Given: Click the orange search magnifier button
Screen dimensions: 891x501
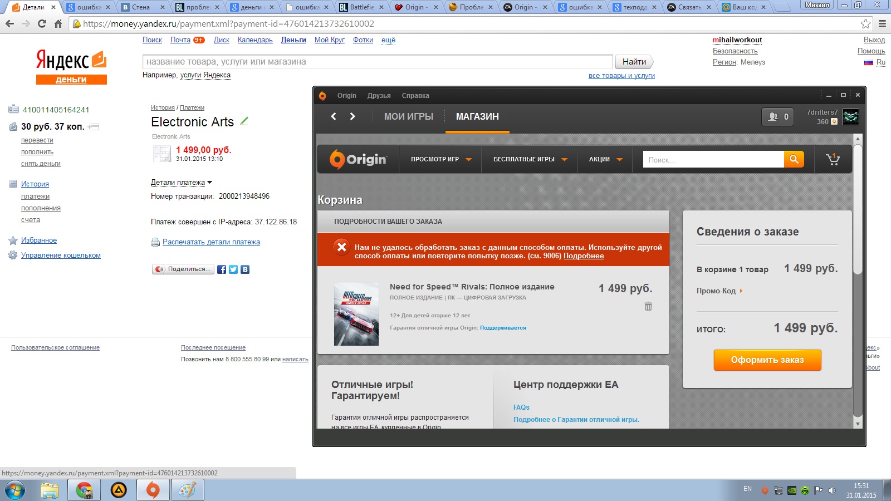Looking at the screenshot, I should [794, 159].
